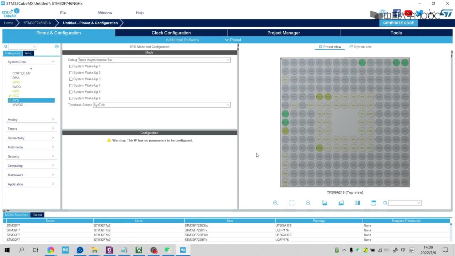Open the pin search combo box dropdown
The image size is (455, 256).
[x=419, y=203]
